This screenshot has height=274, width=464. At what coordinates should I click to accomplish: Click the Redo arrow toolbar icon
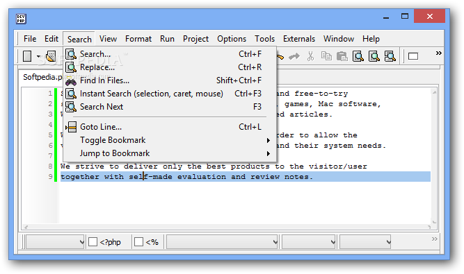(294, 56)
